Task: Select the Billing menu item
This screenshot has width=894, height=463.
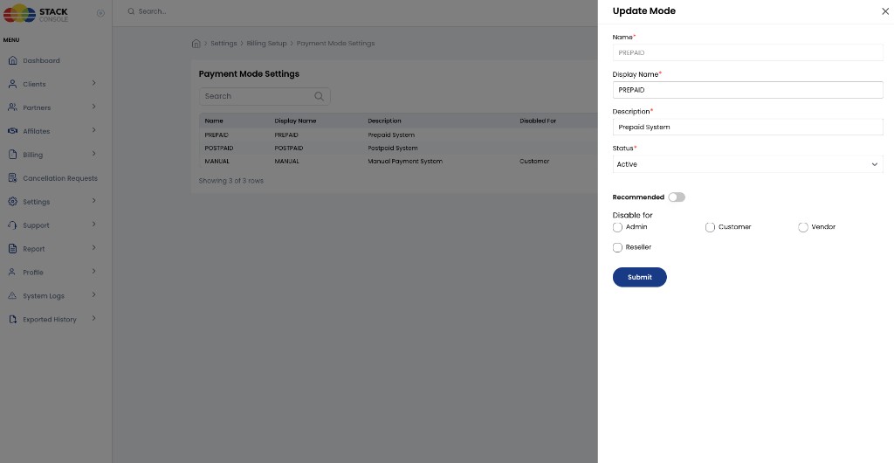Action: coord(32,155)
